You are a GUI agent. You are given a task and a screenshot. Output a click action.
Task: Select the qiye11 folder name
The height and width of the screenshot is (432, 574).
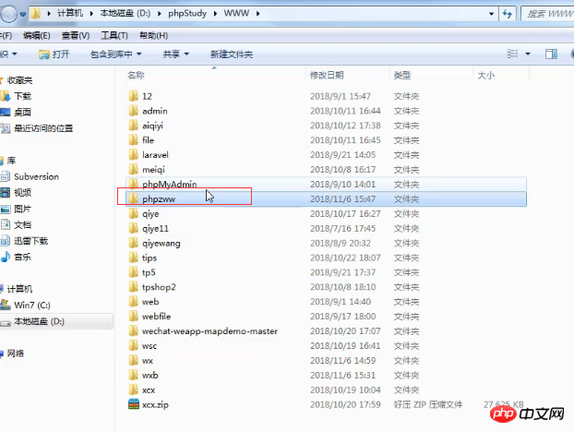click(155, 228)
